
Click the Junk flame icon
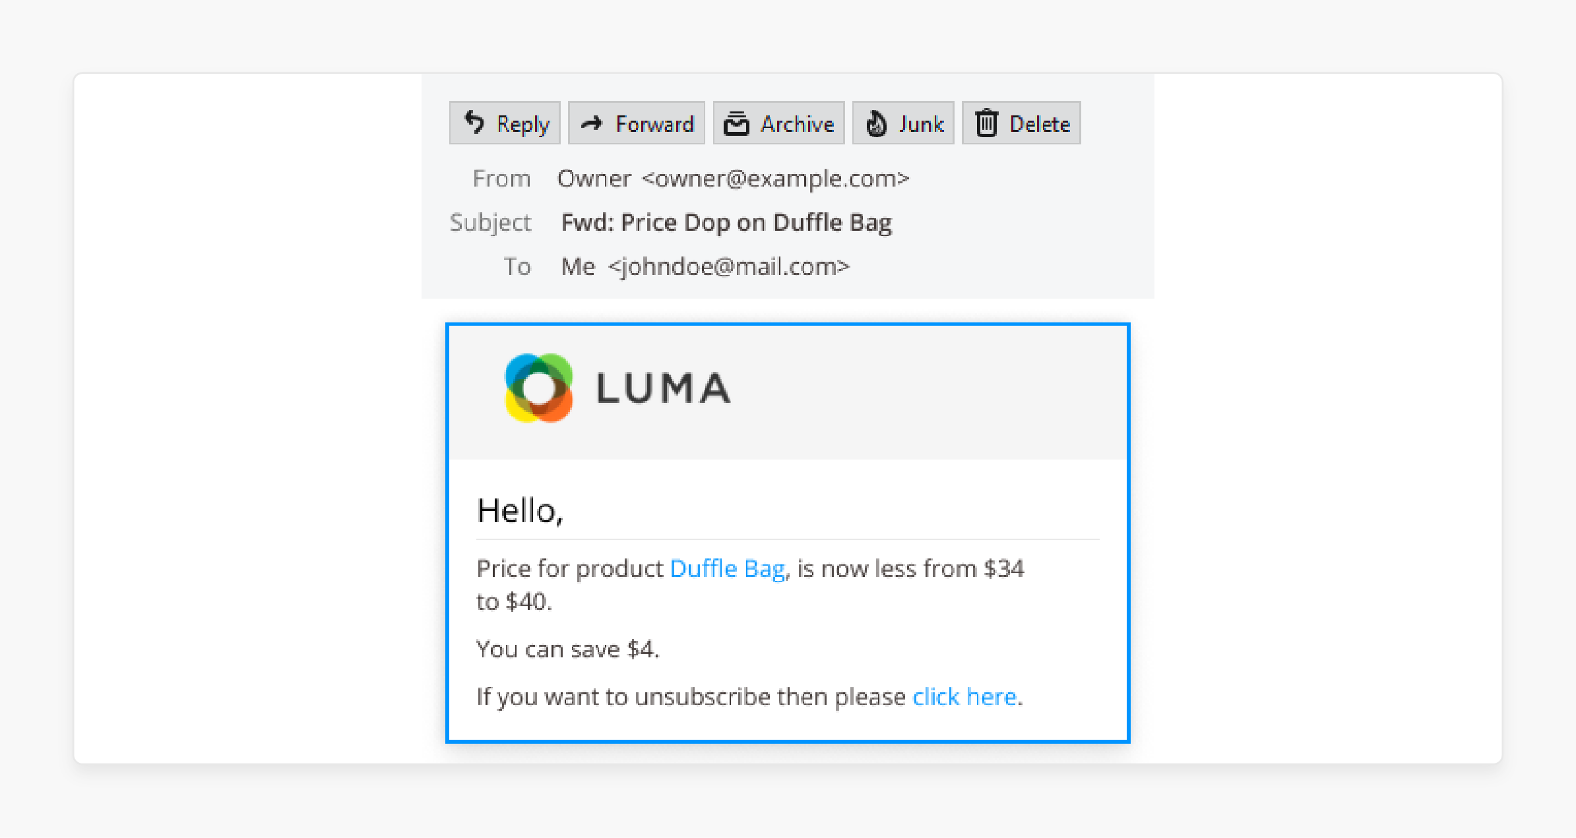tap(876, 123)
